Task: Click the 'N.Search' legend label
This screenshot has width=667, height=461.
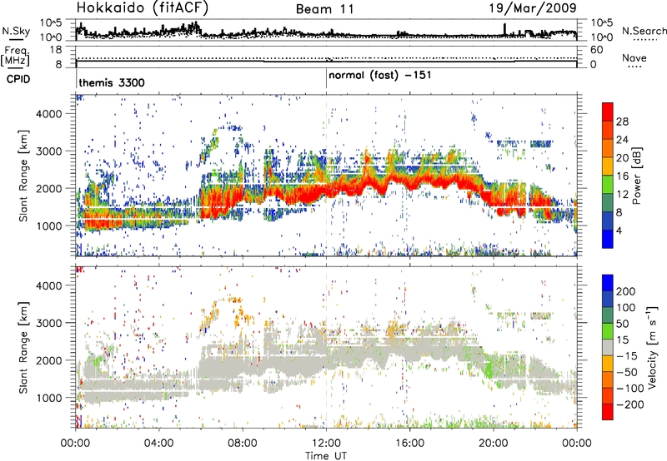Action: (644, 31)
